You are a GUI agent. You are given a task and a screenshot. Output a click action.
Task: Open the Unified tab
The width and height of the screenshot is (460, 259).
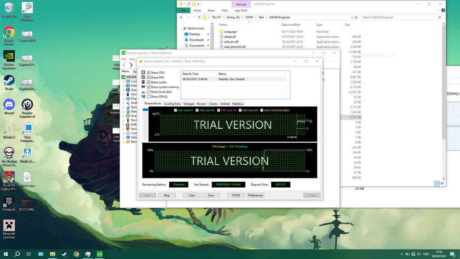point(225,104)
